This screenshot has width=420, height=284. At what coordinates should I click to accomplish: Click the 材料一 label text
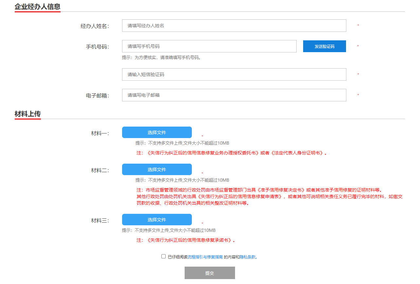[100, 133]
